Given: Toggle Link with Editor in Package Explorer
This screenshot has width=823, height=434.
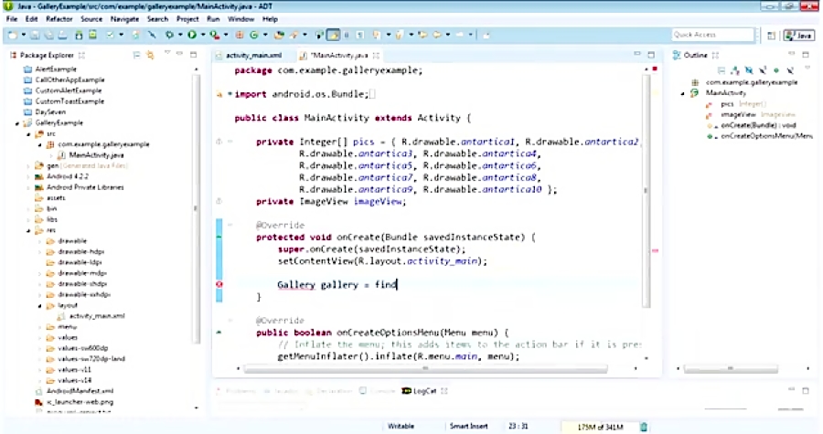Looking at the screenshot, I should 151,55.
